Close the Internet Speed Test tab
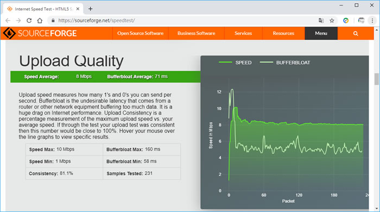Viewport: 380px width, 212px height. [x=78, y=9]
